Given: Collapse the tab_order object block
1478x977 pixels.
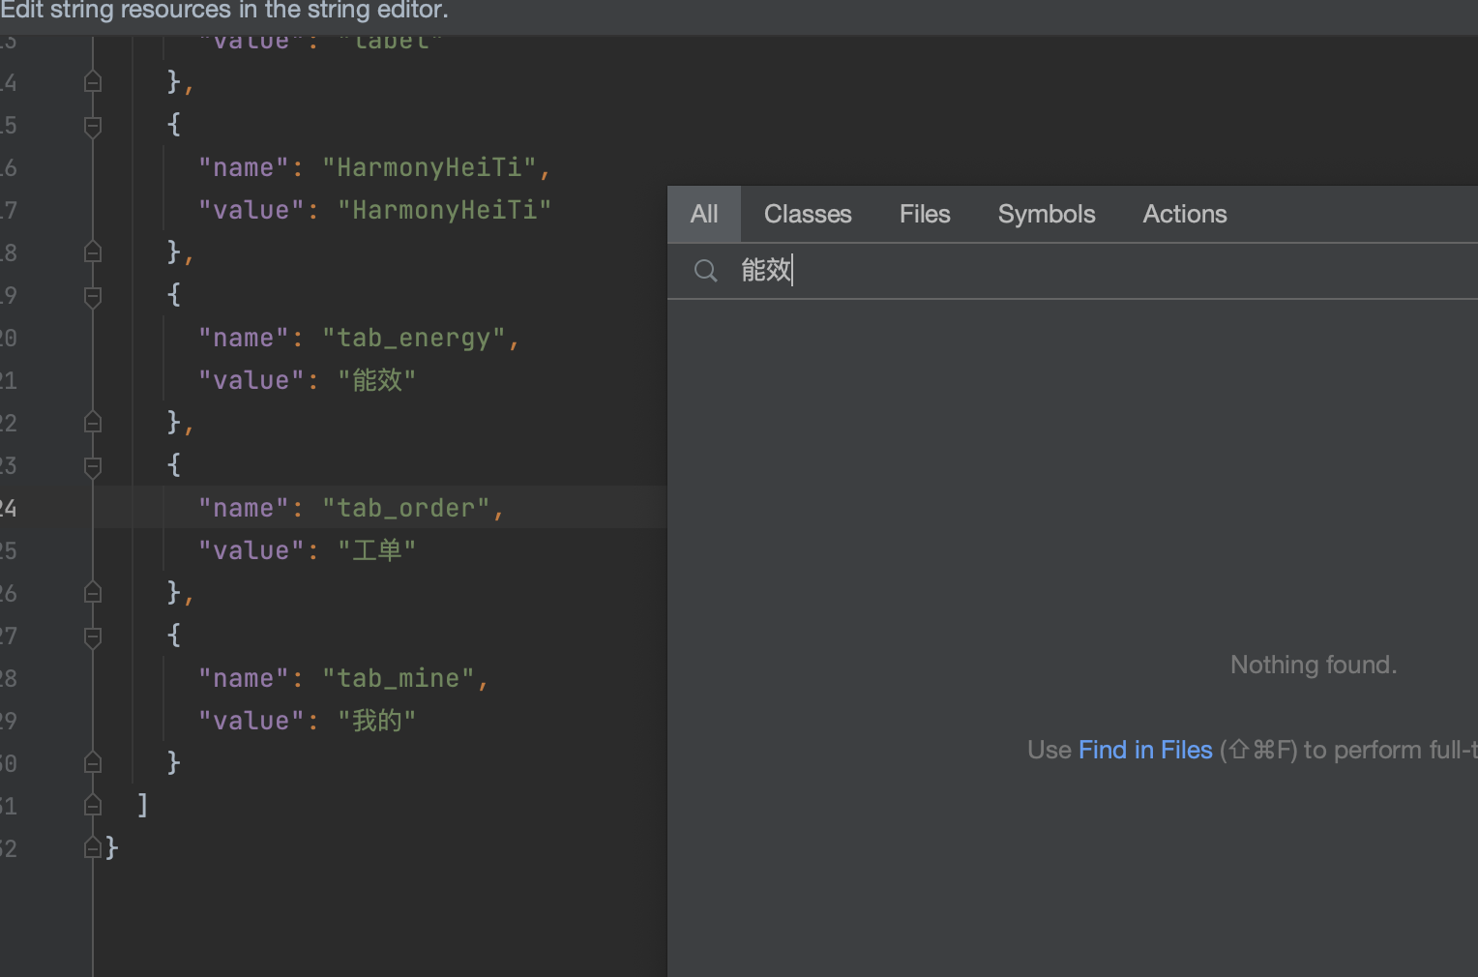Looking at the screenshot, I should pyautogui.click(x=93, y=466).
